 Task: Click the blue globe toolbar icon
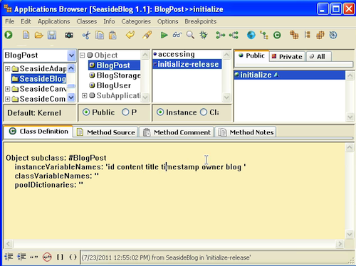[251, 35]
